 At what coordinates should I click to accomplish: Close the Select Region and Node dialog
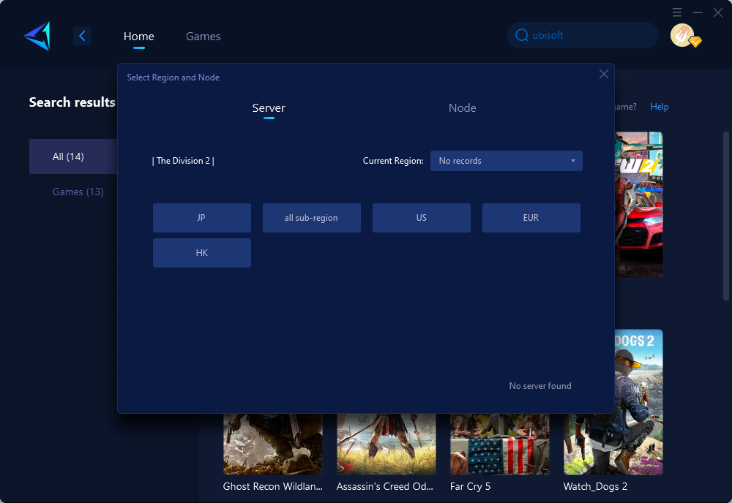pyautogui.click(x=604, y=74)
